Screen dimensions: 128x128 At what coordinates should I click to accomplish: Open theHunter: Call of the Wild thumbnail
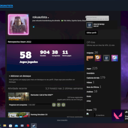[x=19, y=97]
